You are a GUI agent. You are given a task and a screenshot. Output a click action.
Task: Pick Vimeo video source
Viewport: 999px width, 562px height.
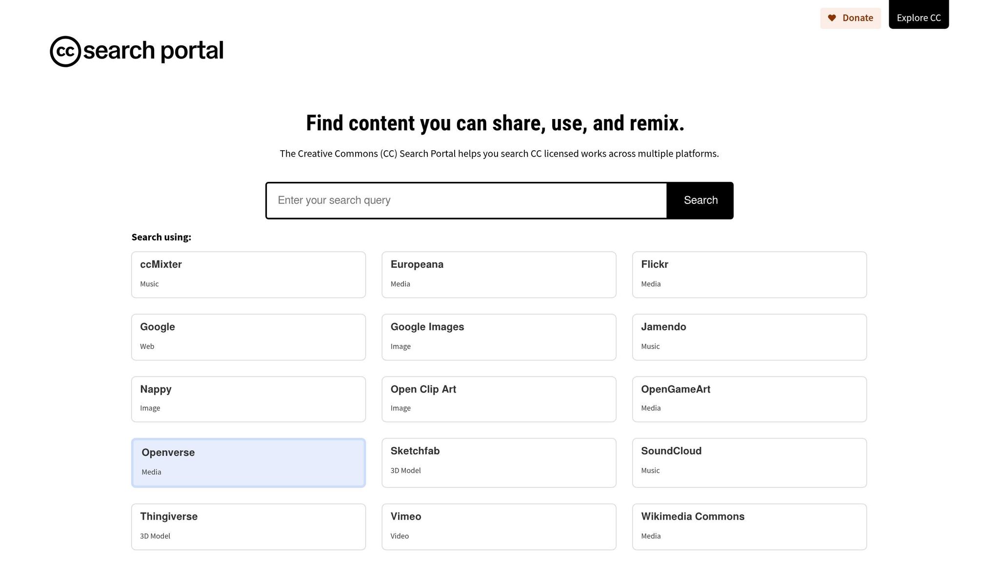499,527
